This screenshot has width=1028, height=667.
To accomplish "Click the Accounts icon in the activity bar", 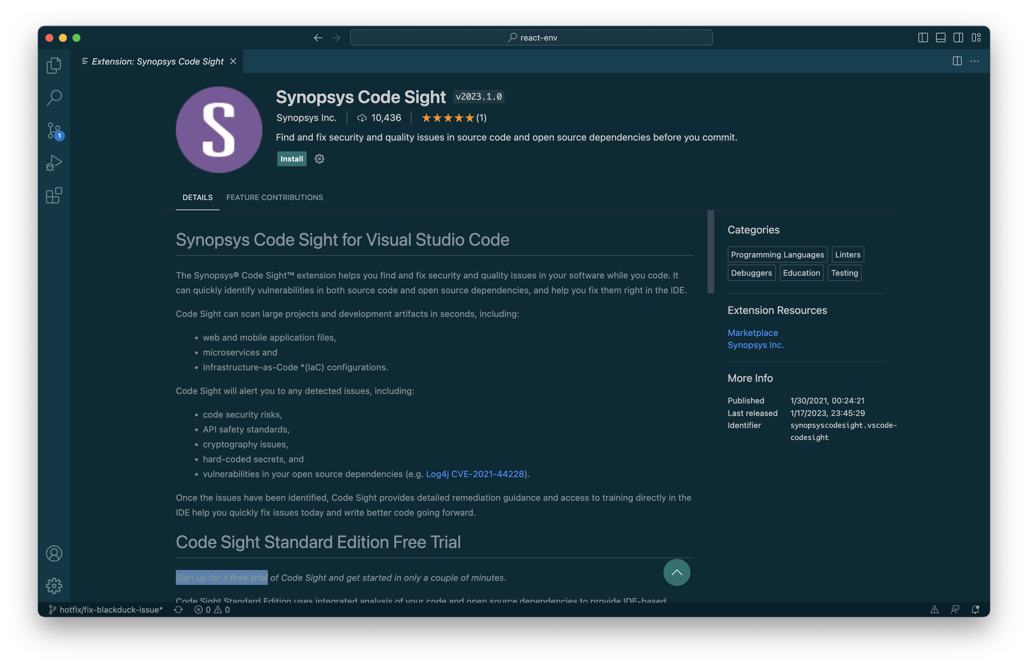I will (53, 553).
